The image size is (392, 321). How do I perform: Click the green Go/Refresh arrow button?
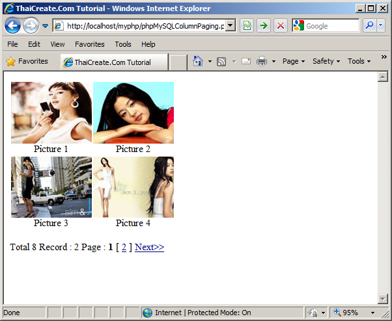point(264,26)
